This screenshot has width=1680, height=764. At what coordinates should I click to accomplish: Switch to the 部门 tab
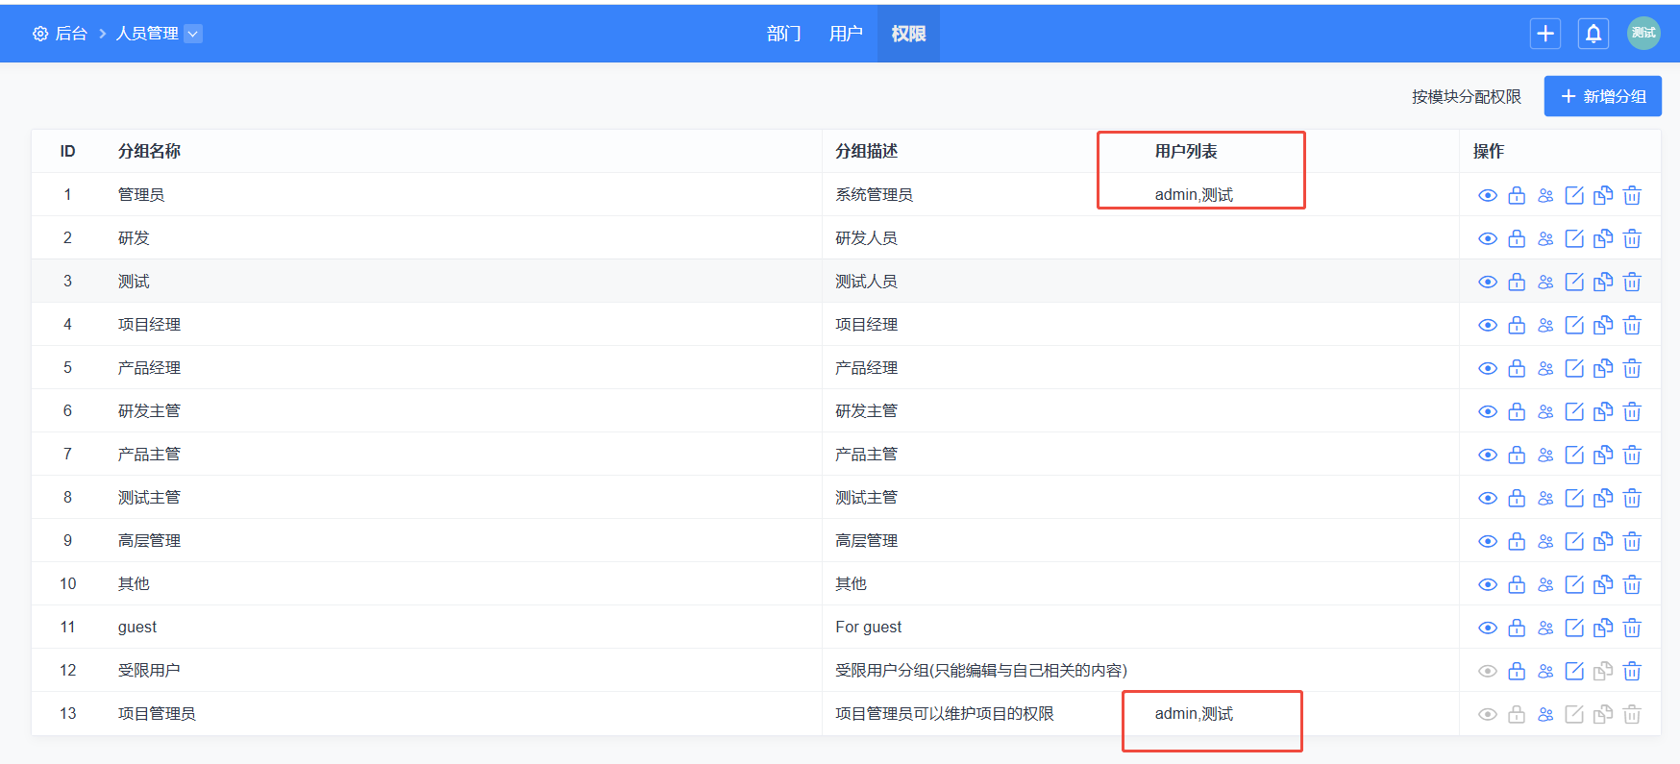(783, 34)
